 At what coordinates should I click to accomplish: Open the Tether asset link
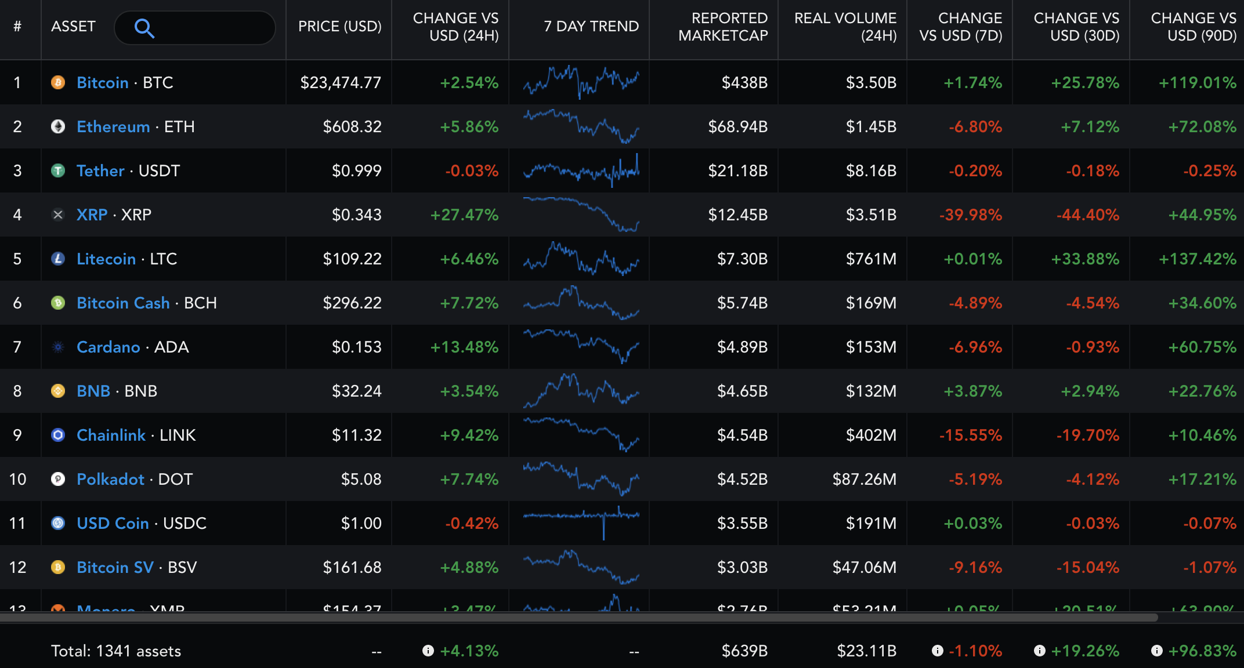tap(100, 170)
